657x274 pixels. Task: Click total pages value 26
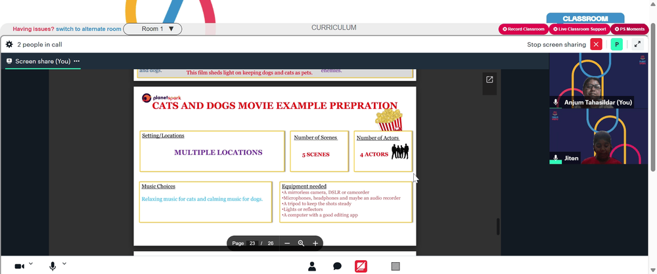click(271, 243)
